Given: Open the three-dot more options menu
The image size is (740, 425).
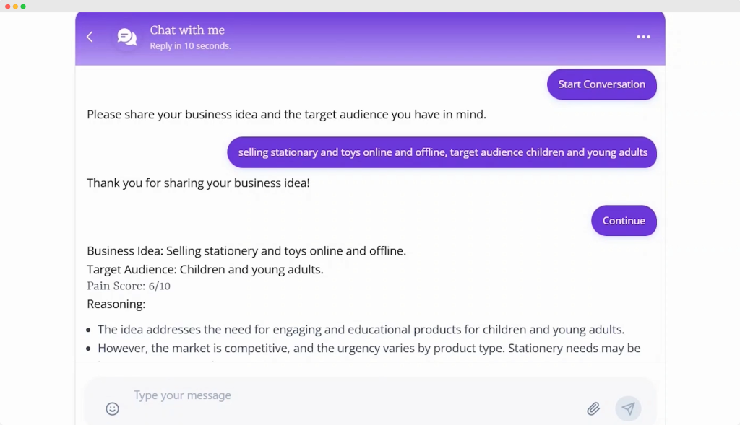Looking at the screenshot, I should 643,37.
